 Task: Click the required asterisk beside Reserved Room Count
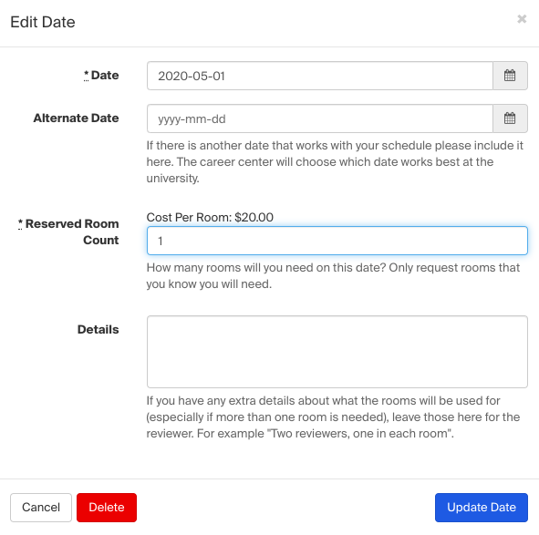click(20, 223)
